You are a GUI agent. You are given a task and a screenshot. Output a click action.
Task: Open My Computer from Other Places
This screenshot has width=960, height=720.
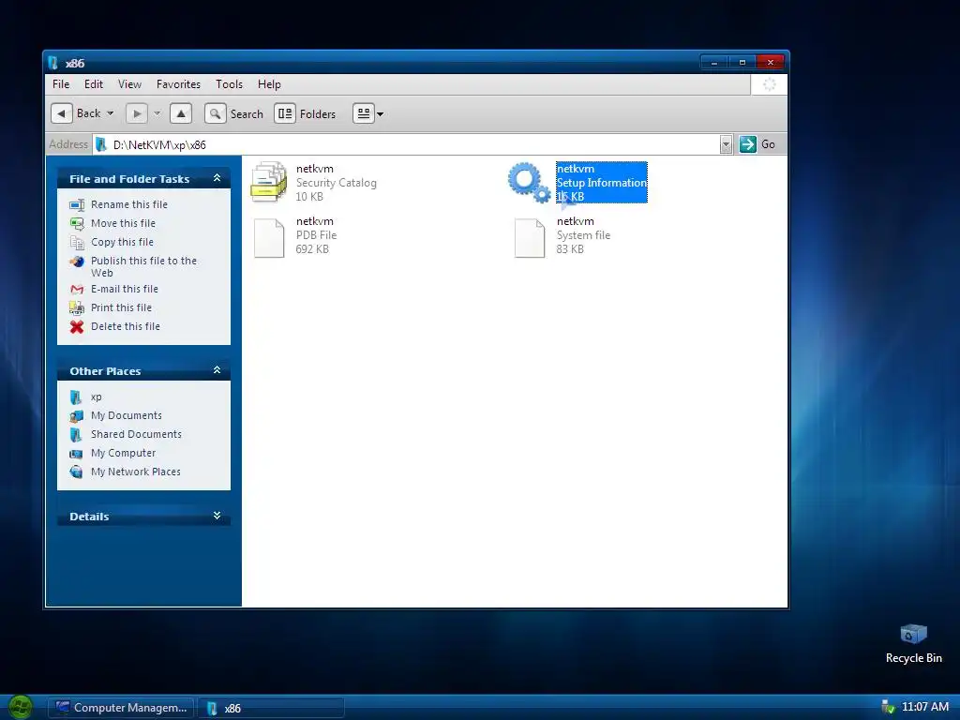pos(123,454)
